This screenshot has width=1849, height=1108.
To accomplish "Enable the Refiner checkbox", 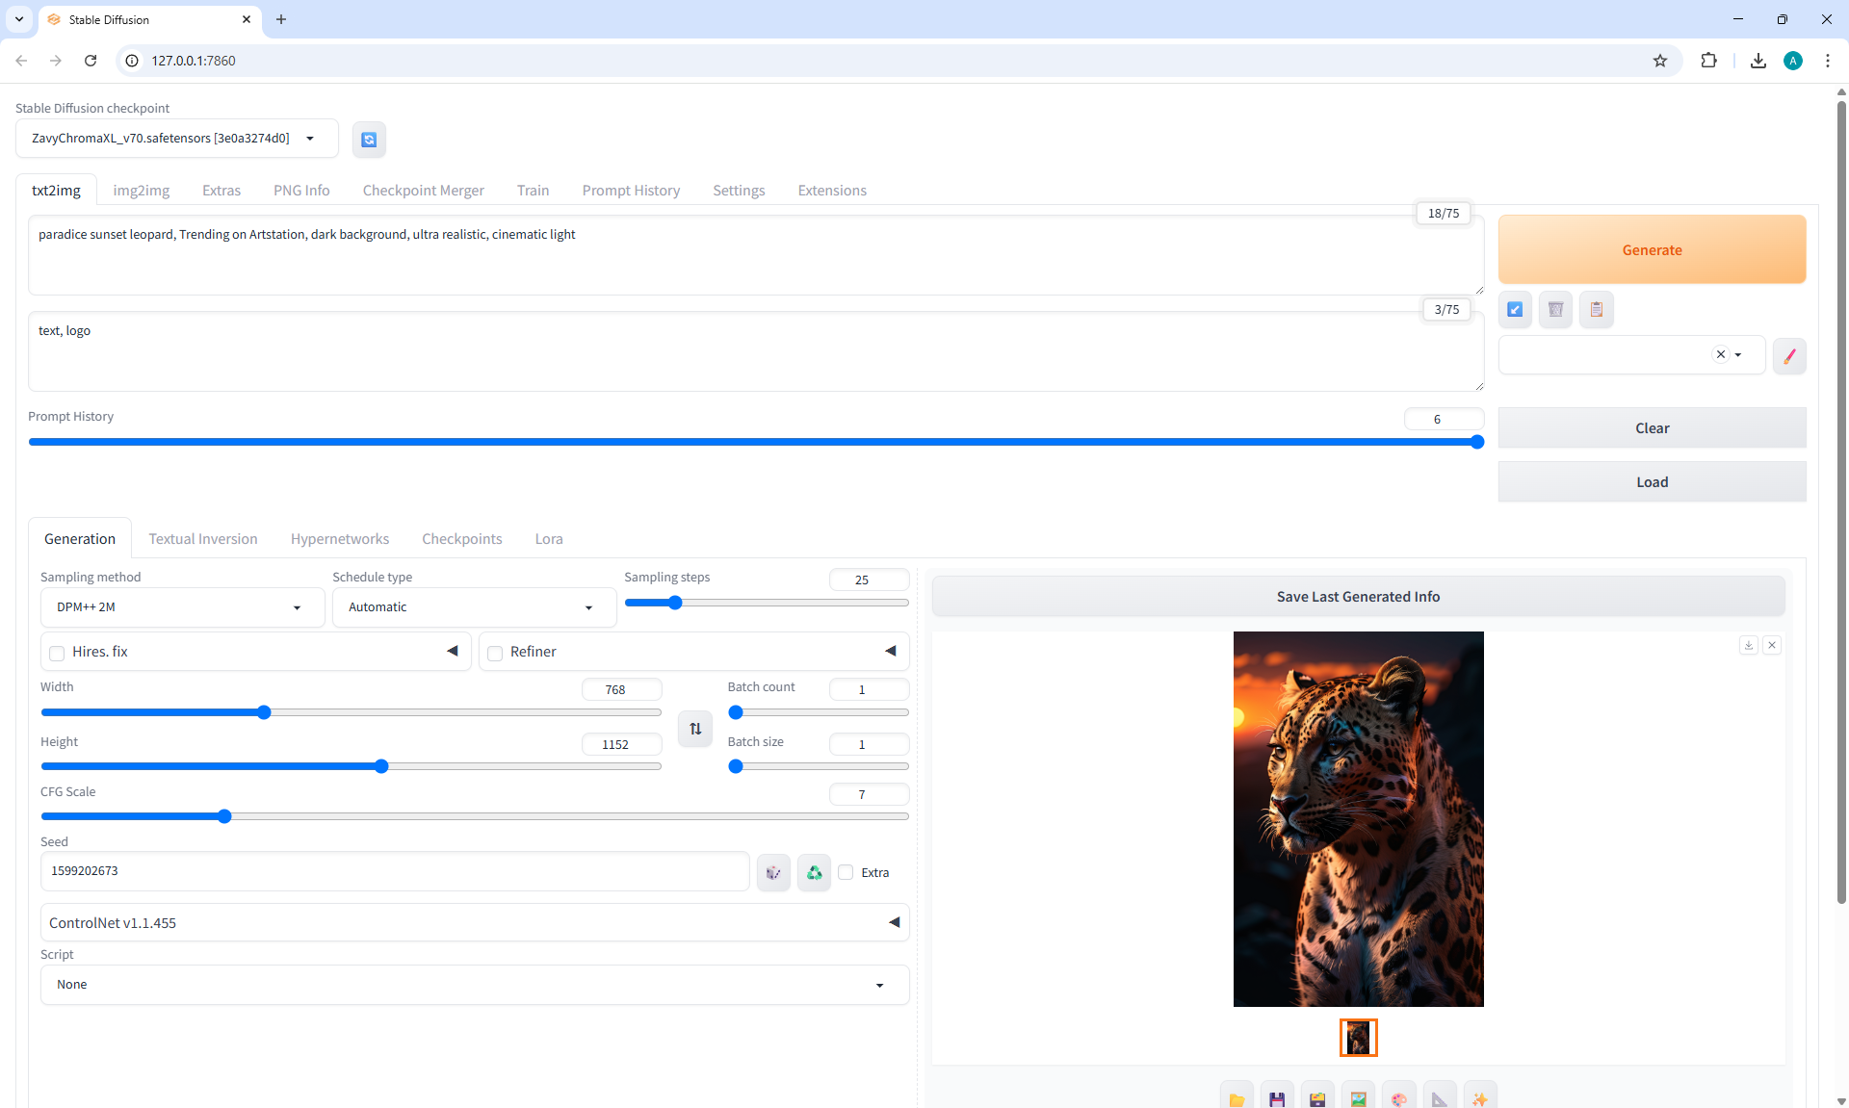I will pyautogui.click(x=496, y=653).
